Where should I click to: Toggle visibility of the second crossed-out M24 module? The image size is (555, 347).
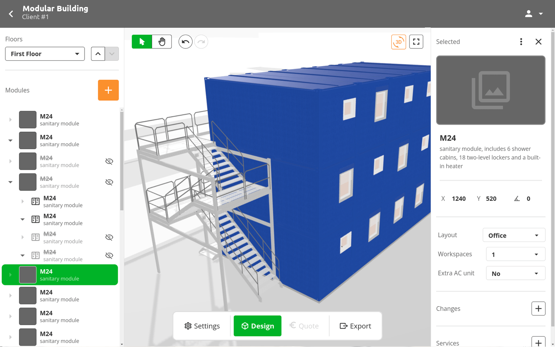(109, 182)
